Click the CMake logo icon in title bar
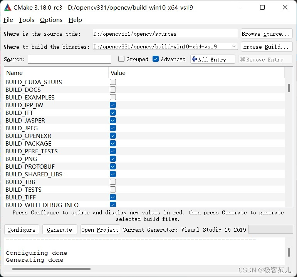297x277 pixels. (8, 8)
